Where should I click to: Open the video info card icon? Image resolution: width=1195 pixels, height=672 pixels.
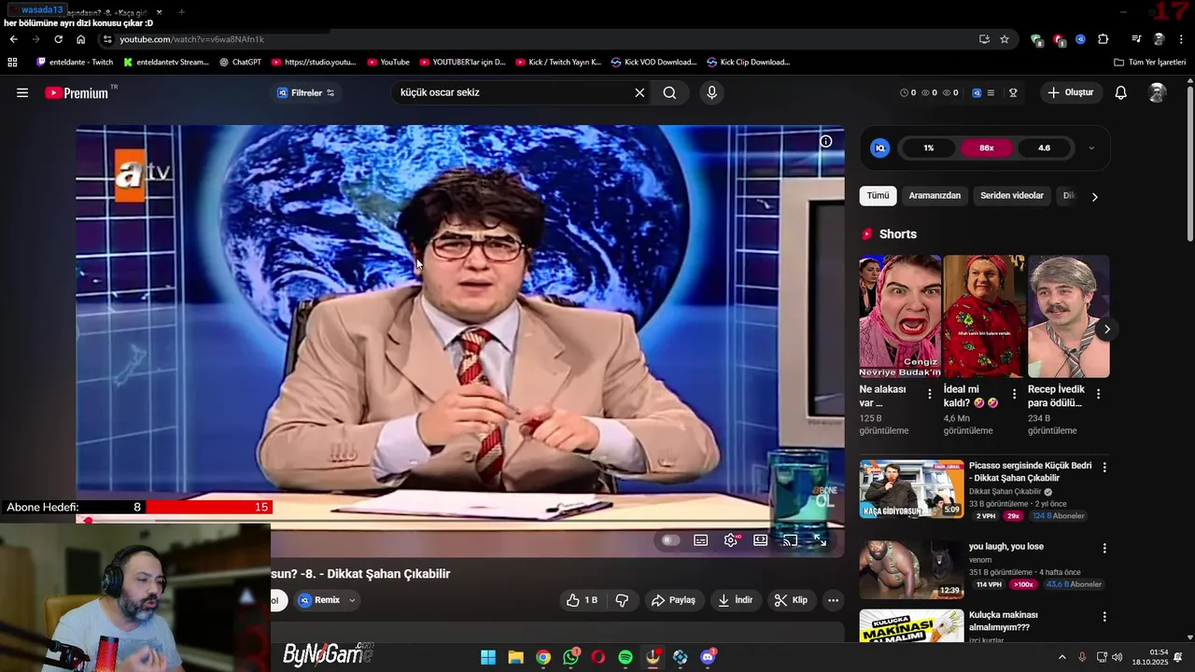point(826,142)
